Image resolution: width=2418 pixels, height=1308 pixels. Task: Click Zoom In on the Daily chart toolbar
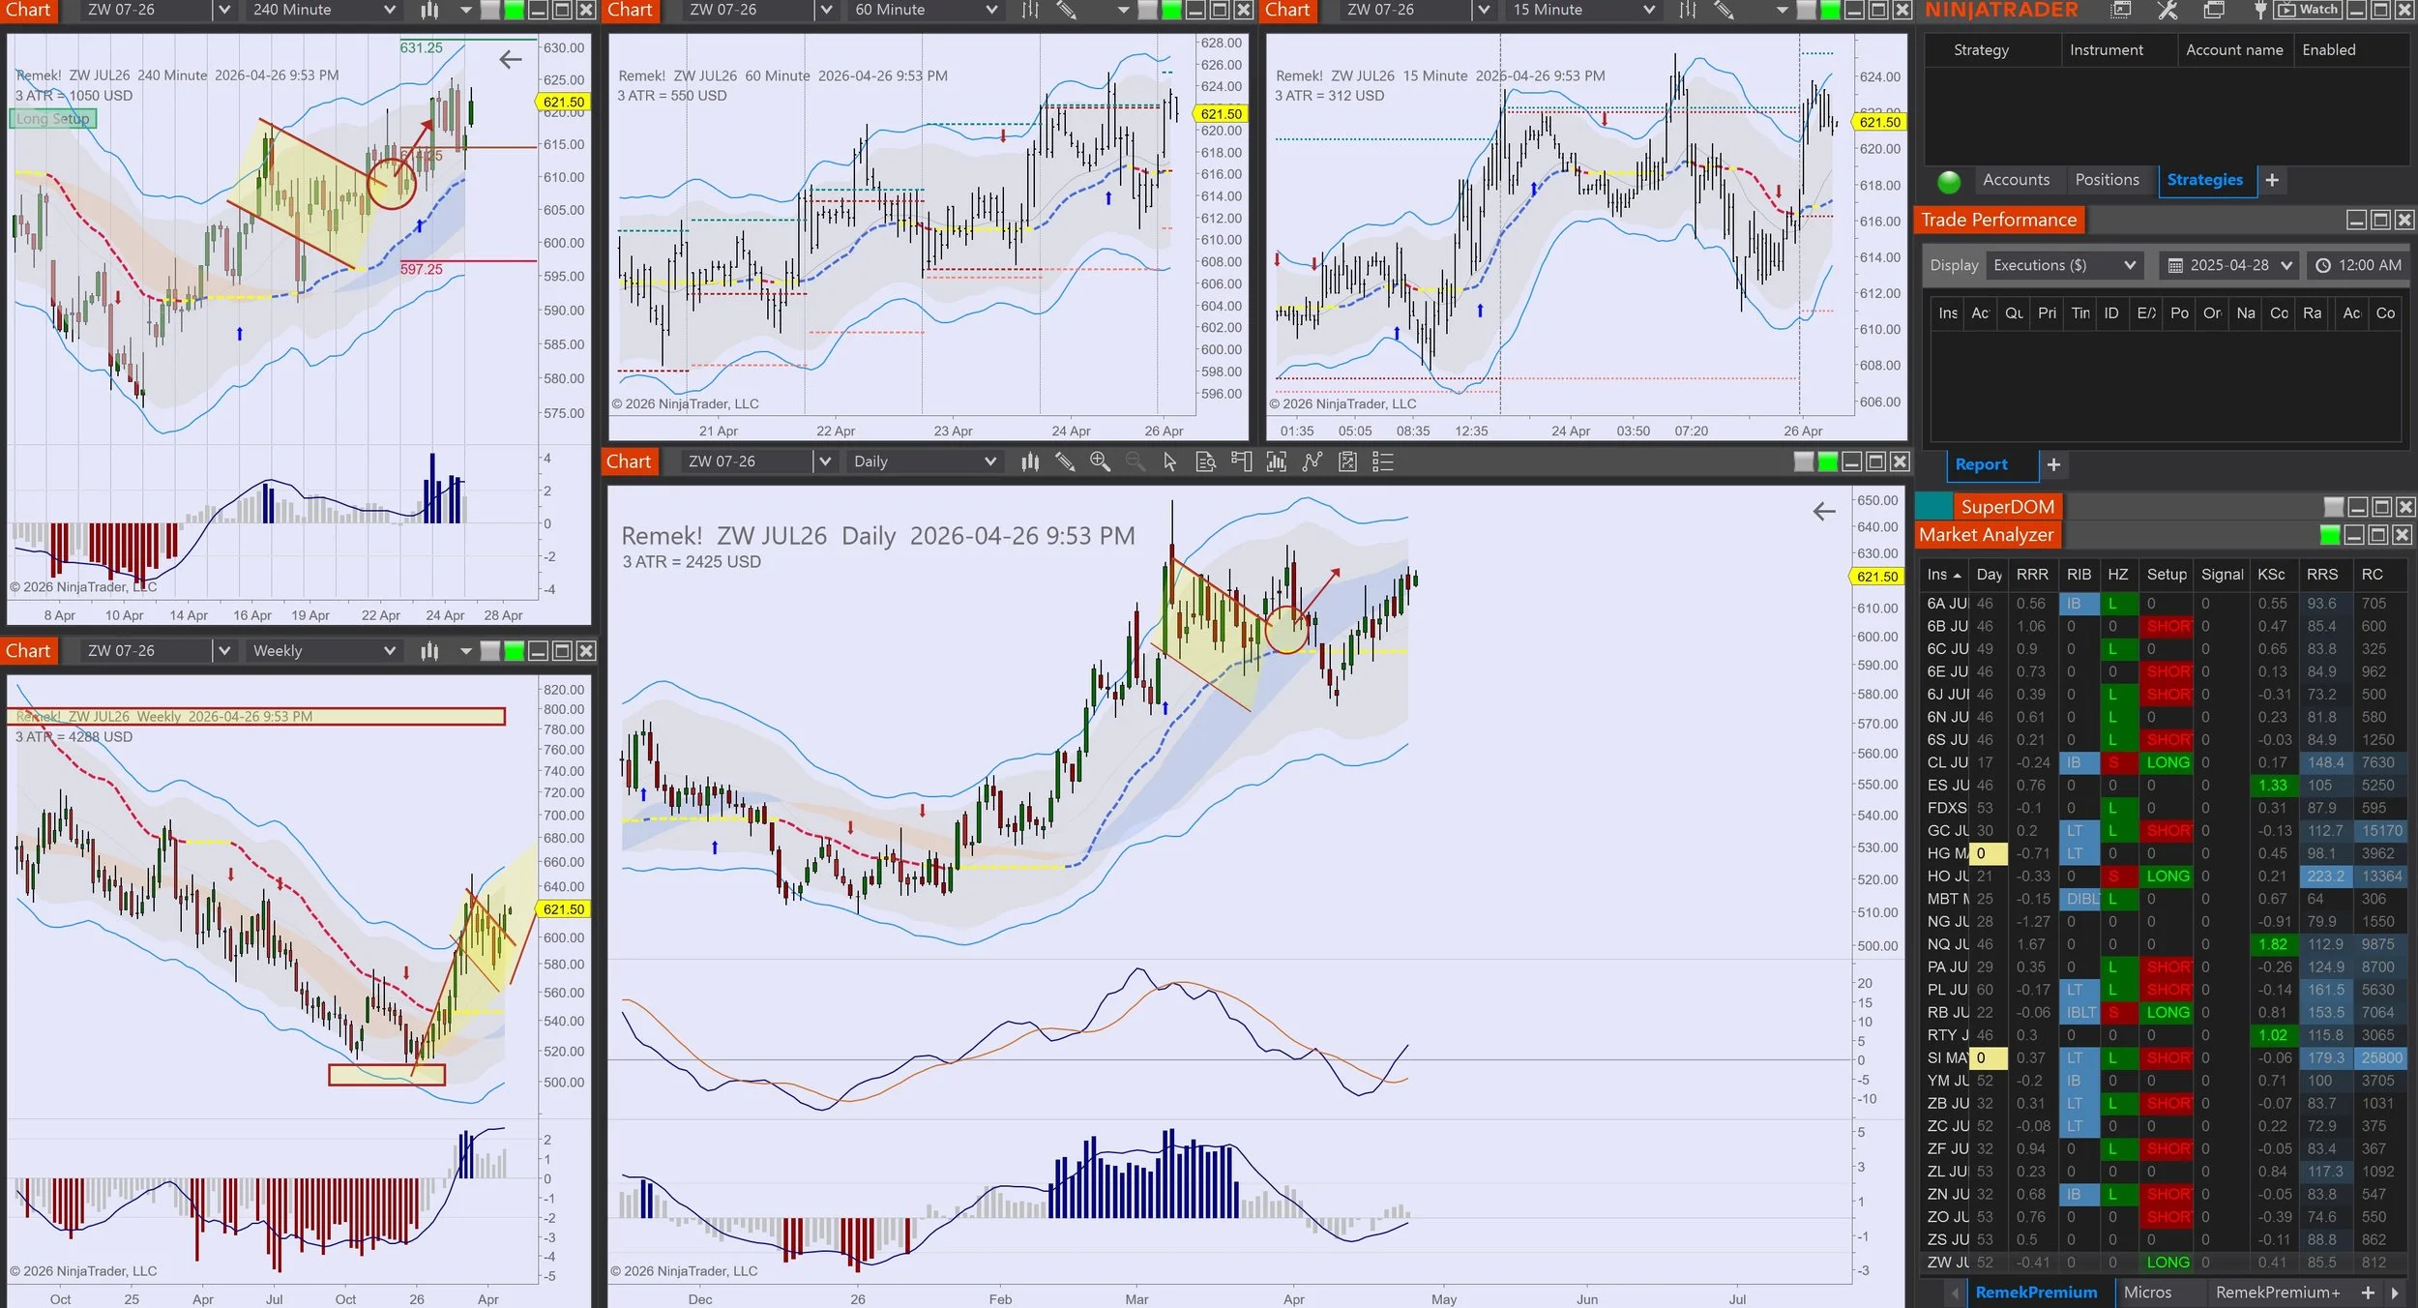click(x=1100, y=462)
